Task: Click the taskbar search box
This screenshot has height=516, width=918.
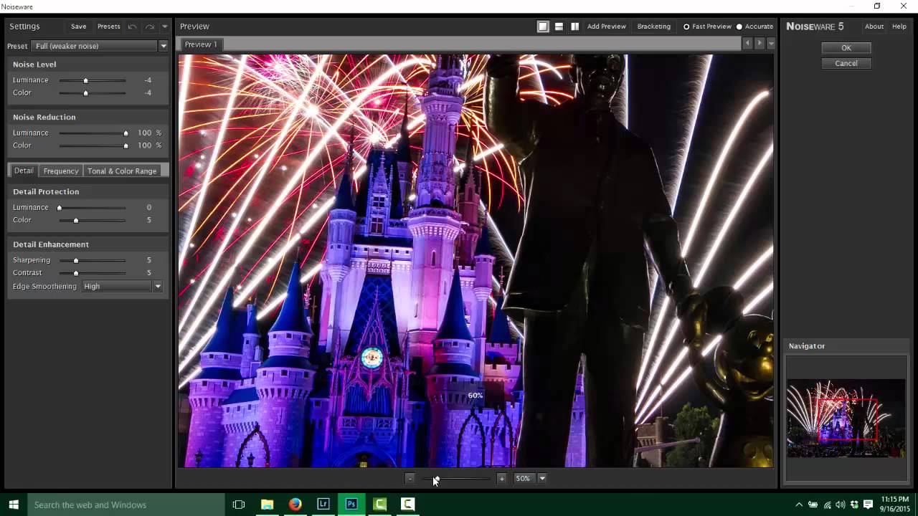Action: click(126, 505)
